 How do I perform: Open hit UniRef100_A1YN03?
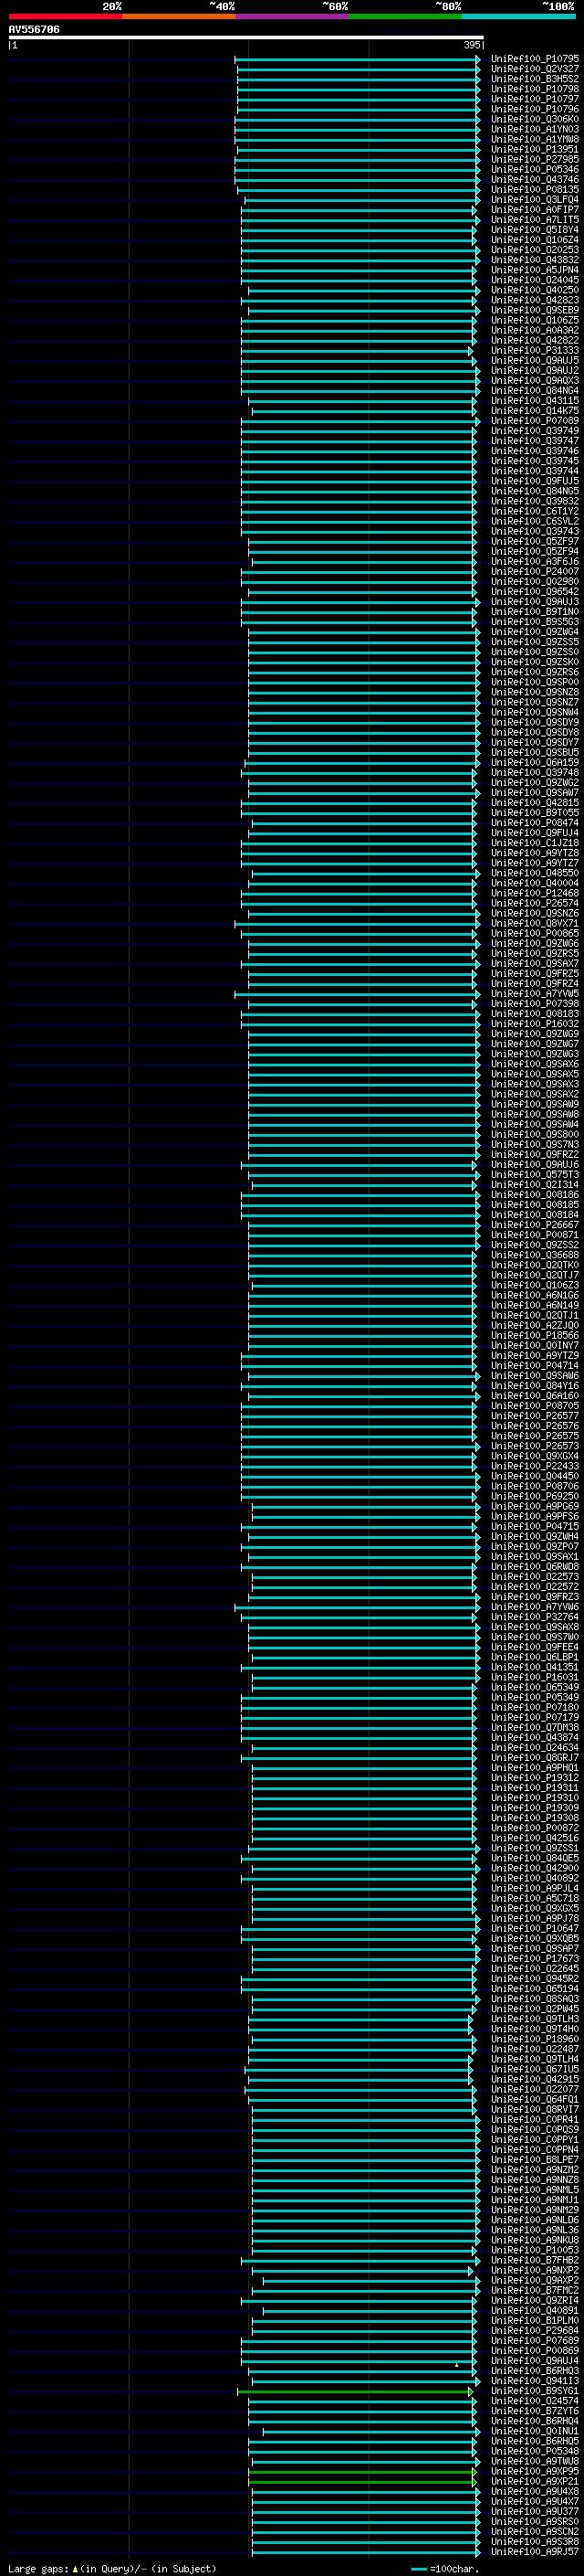tap(534, 129)
